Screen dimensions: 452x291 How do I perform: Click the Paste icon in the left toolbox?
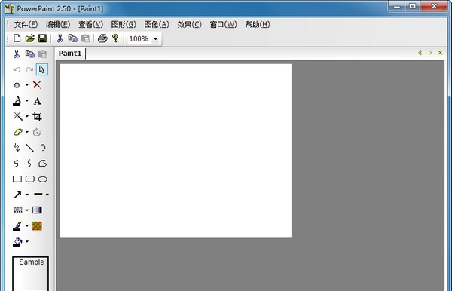tap(43, 54)
